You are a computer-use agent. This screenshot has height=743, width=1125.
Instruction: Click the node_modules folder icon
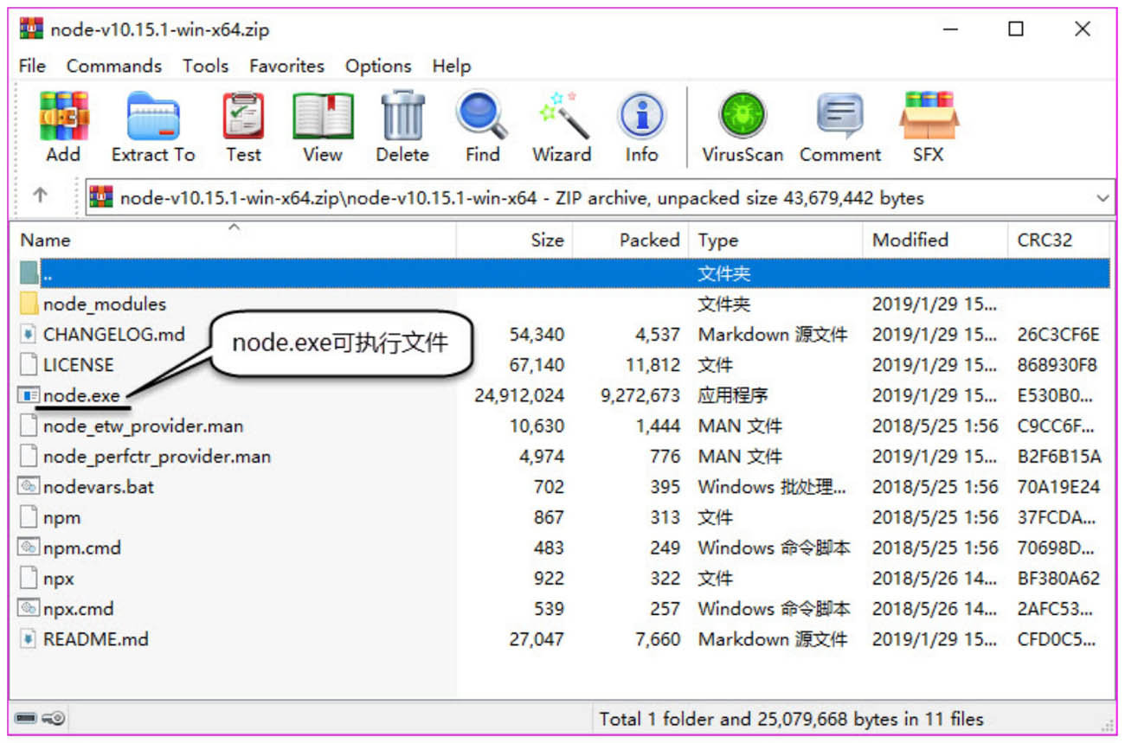[29, 304]
